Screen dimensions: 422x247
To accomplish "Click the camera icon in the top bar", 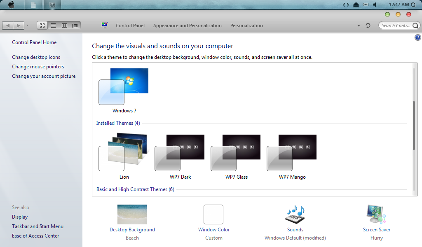I will point(52,5).
